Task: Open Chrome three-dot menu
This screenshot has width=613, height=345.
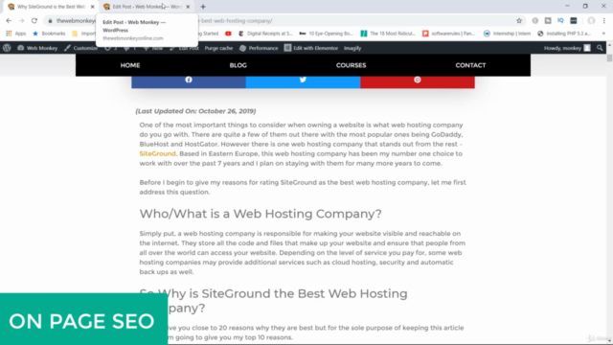Action: point(604,21)
